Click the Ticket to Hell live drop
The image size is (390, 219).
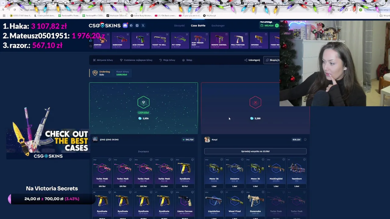click(160, 40)
